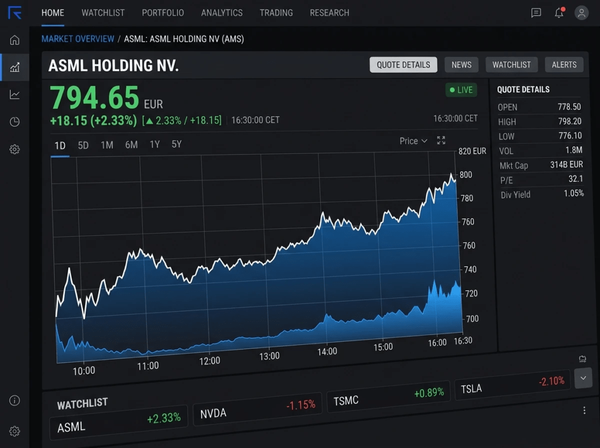Click the NEWS button

tap(461, 64)
